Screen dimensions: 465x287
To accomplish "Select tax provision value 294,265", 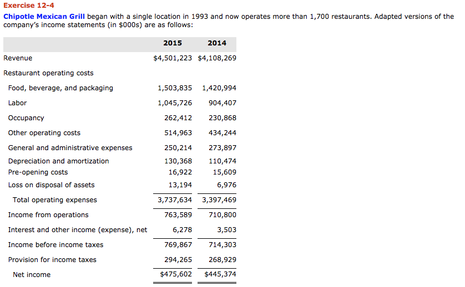I will coord(178,260).
